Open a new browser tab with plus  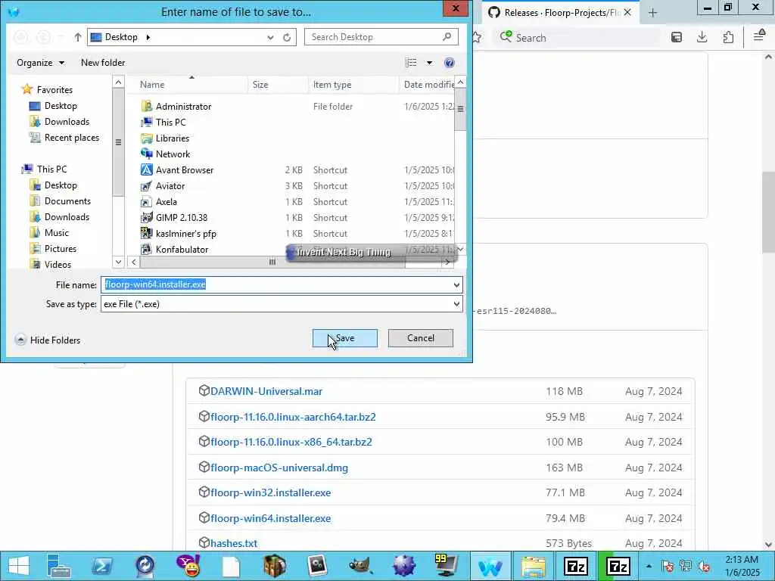click(x=652, y=13)
